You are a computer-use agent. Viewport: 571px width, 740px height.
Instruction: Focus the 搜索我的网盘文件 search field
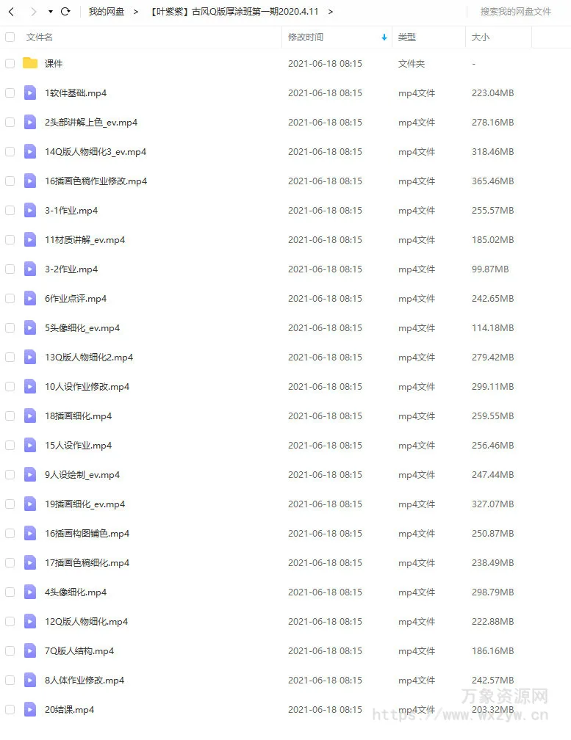(516, 11)
